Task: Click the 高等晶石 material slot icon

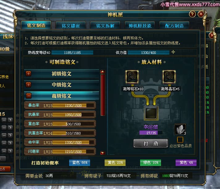Action: [x=169, y=77]
